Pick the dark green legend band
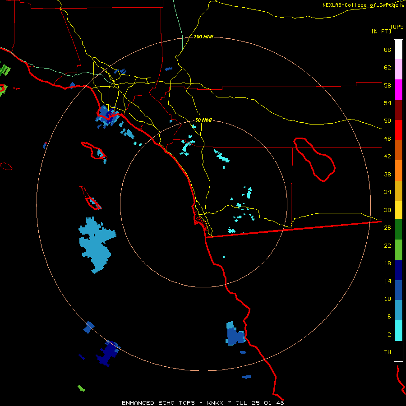 point(398,230)
